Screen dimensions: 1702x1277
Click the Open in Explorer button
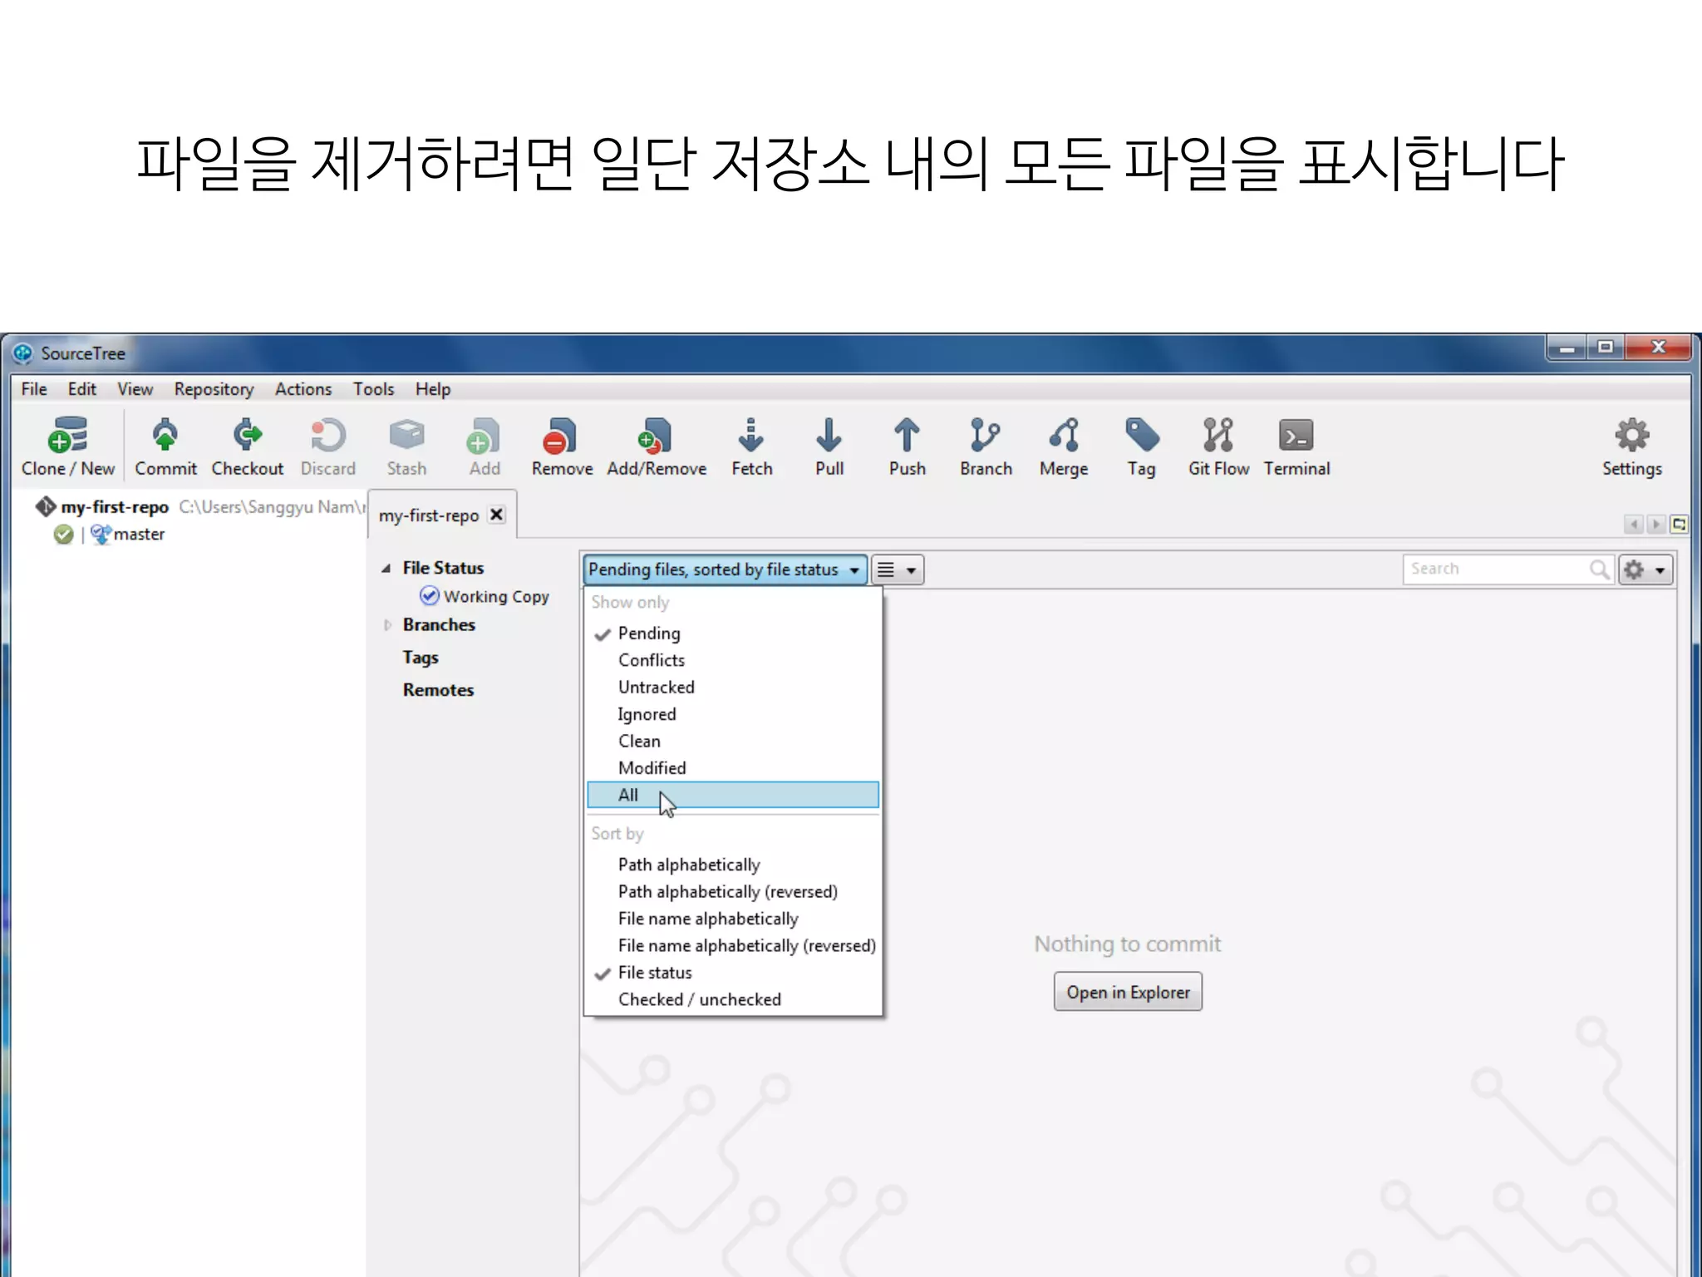[1128, 992]
